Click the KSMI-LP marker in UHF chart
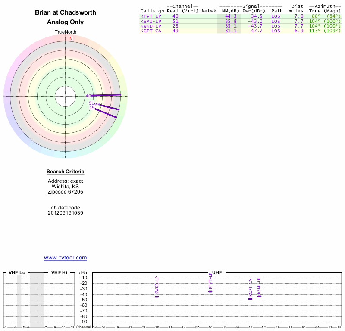Screen dimensions: 345x331 click(x=260, y=296)
